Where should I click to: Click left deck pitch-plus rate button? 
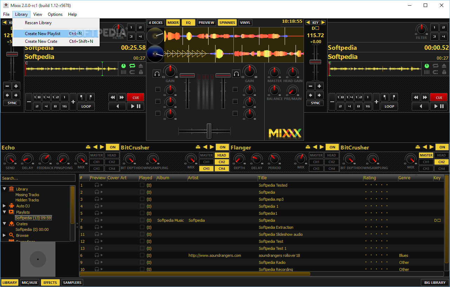16,86
